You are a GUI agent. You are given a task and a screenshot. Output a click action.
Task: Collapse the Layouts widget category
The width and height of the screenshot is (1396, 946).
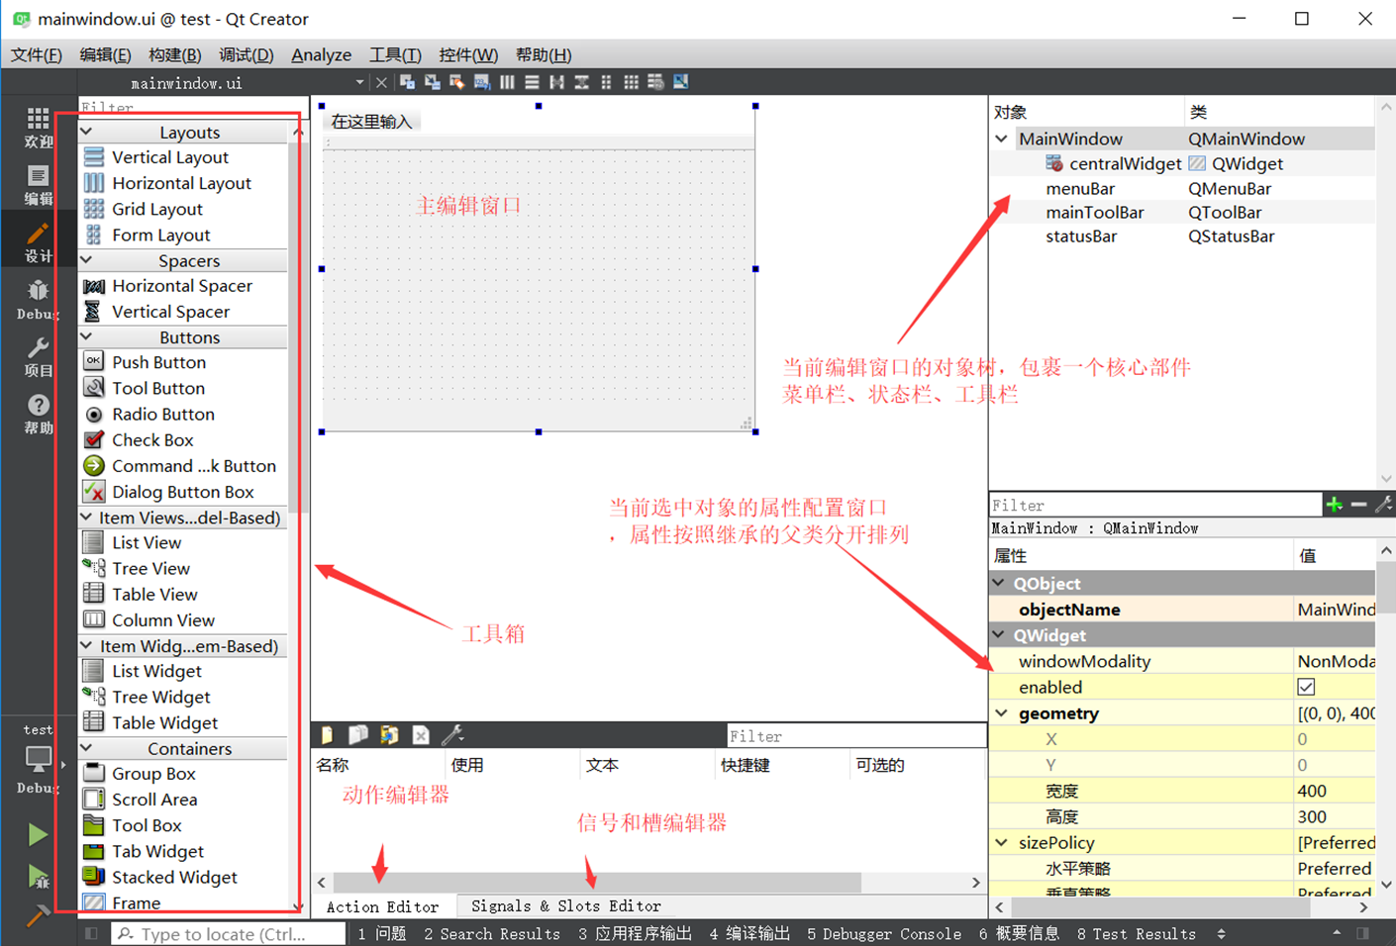click(x=87, y=132)
